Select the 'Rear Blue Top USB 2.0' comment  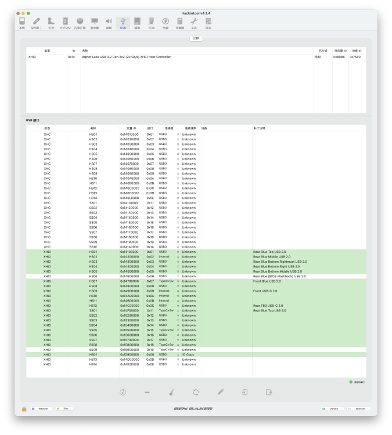269,252
